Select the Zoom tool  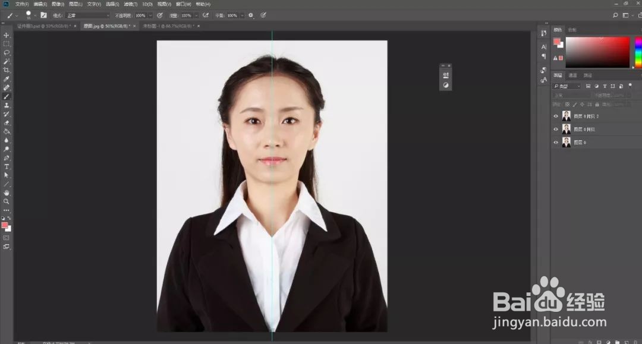pos(6,201)
